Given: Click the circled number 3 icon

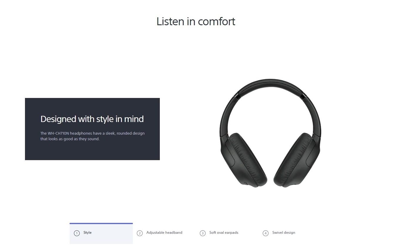Looking at the screenshot, I should pyautogui.click(x=203, y=233).
